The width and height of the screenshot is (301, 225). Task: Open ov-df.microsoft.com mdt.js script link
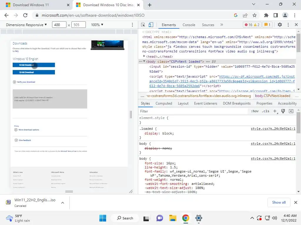[222, 81]
